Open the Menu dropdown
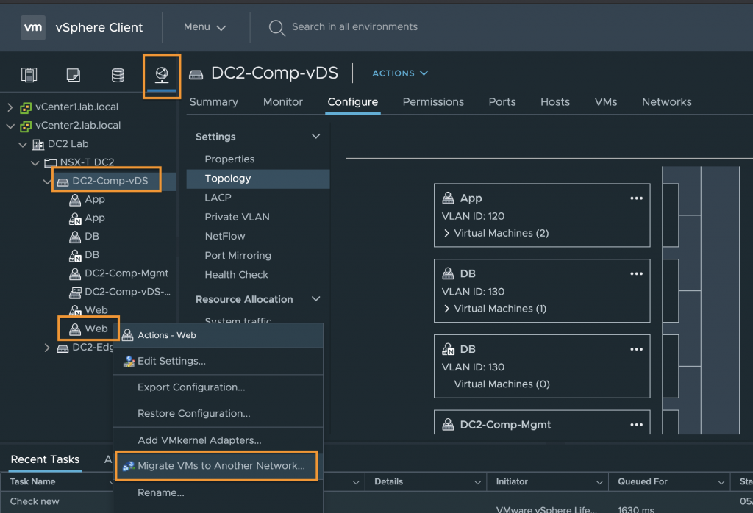 tap(204, 27)
